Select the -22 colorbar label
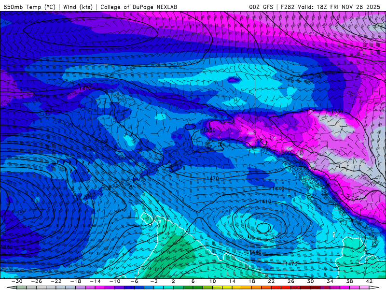386x290 pixels. 56,281
